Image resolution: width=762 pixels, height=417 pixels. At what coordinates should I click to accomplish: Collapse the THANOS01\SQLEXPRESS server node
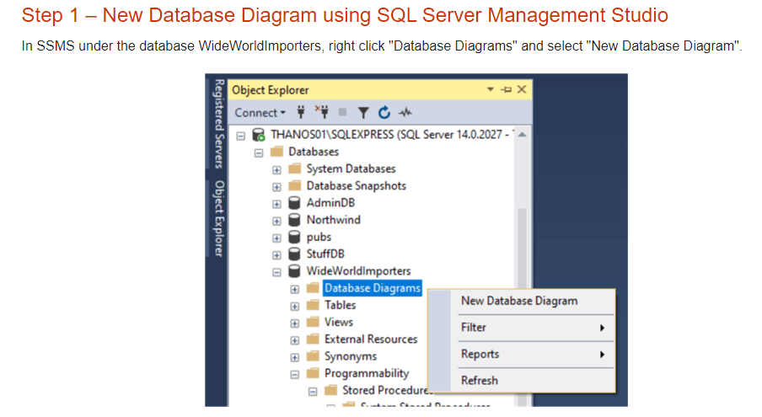(240, 136)
